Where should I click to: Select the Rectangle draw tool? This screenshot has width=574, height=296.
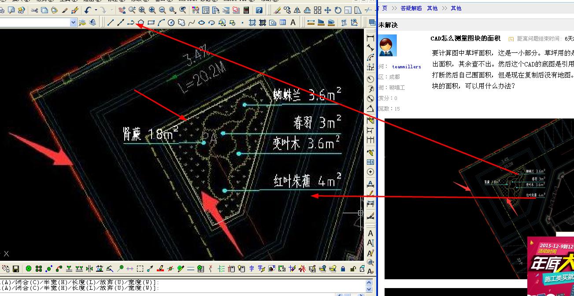tap(151, 22)
